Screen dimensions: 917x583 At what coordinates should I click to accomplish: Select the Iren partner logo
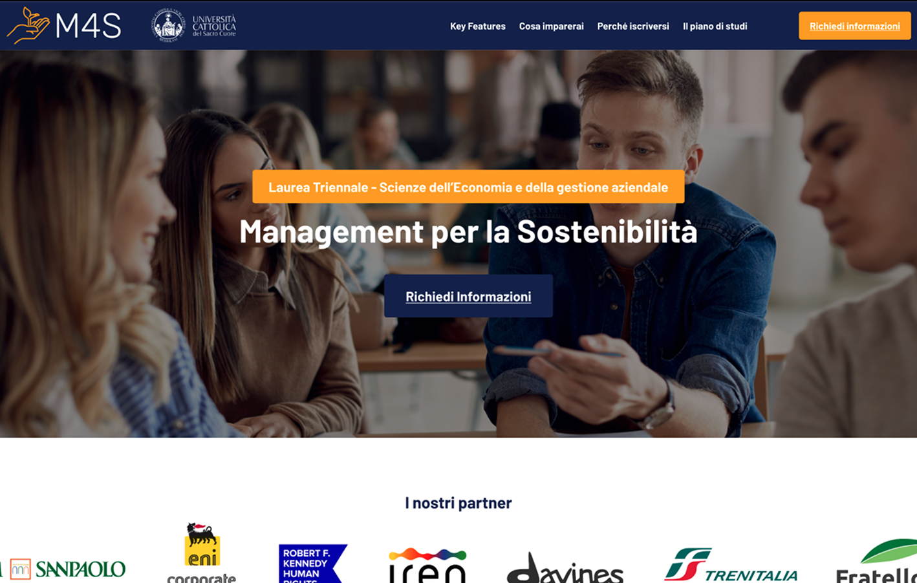pos(427,566)
